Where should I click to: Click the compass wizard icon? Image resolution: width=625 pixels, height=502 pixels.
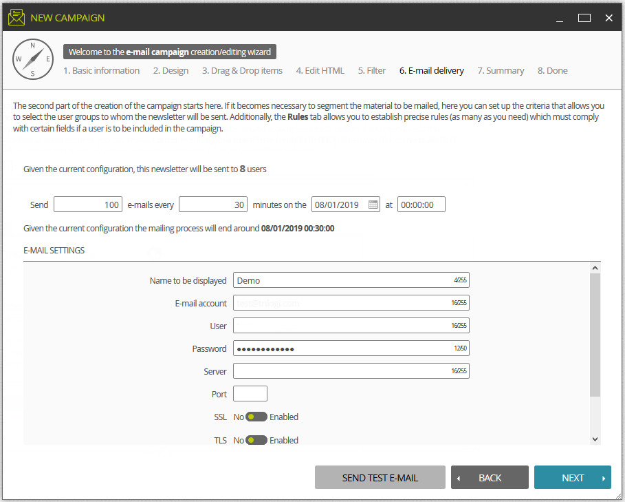[33, 59]
